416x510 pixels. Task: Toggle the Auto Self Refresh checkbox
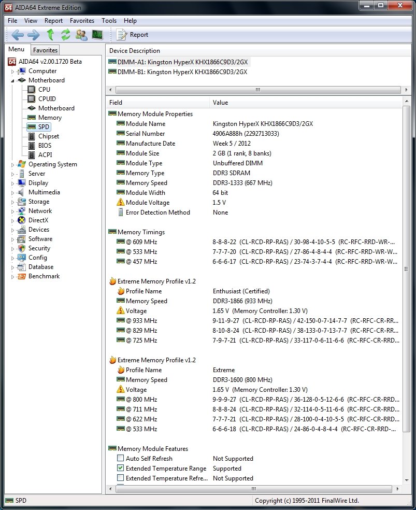[120, 458]
